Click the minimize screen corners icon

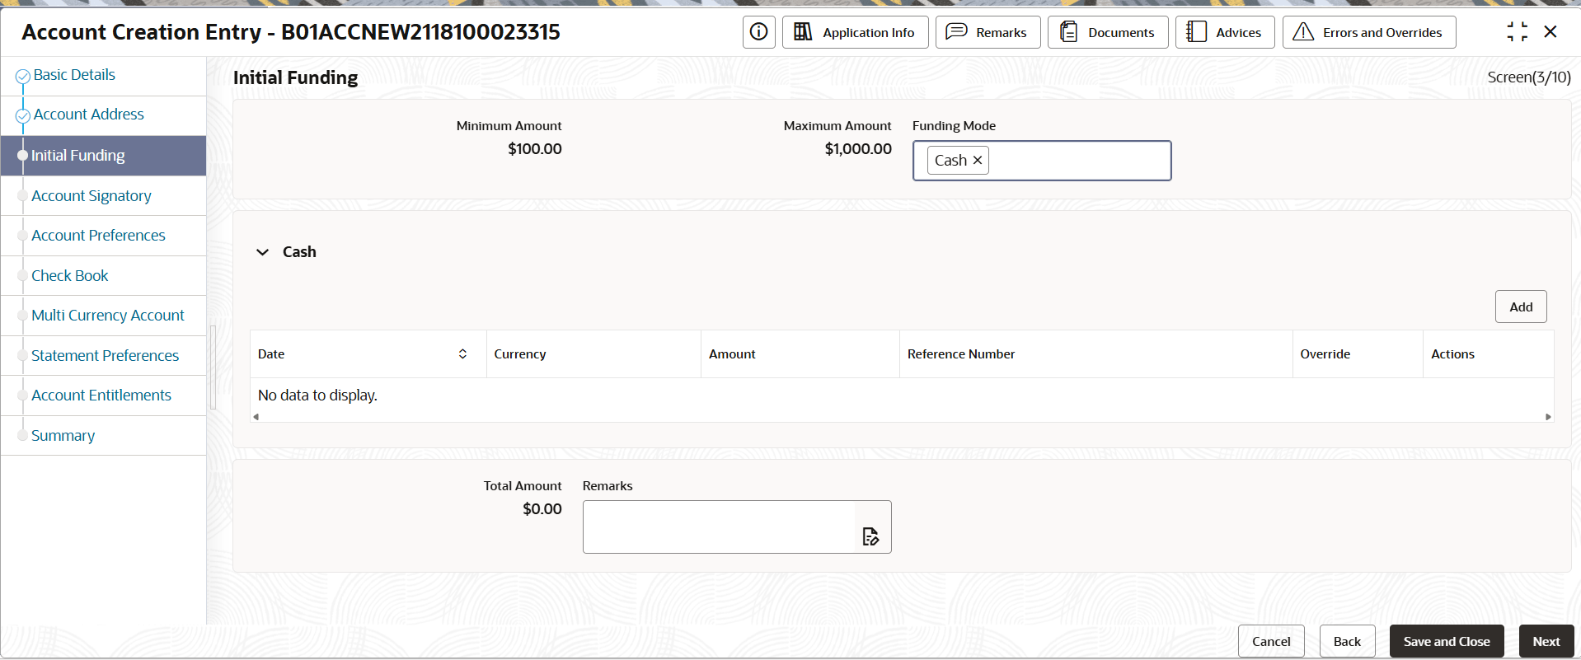[1517, 32]
